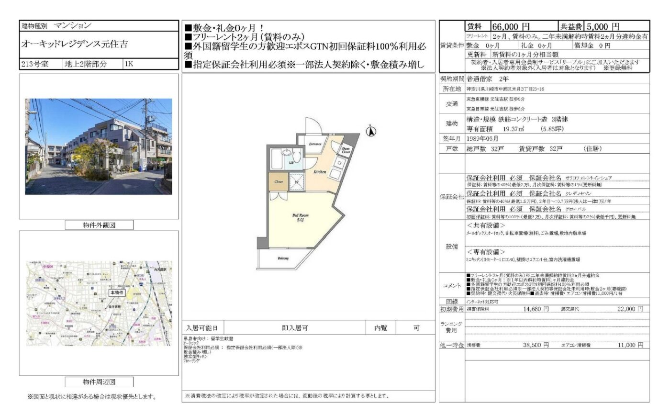This screenshot has width=670, height=404.
Task: Select the 物件周辺図 caption
Action: click(x=99, y=382)
